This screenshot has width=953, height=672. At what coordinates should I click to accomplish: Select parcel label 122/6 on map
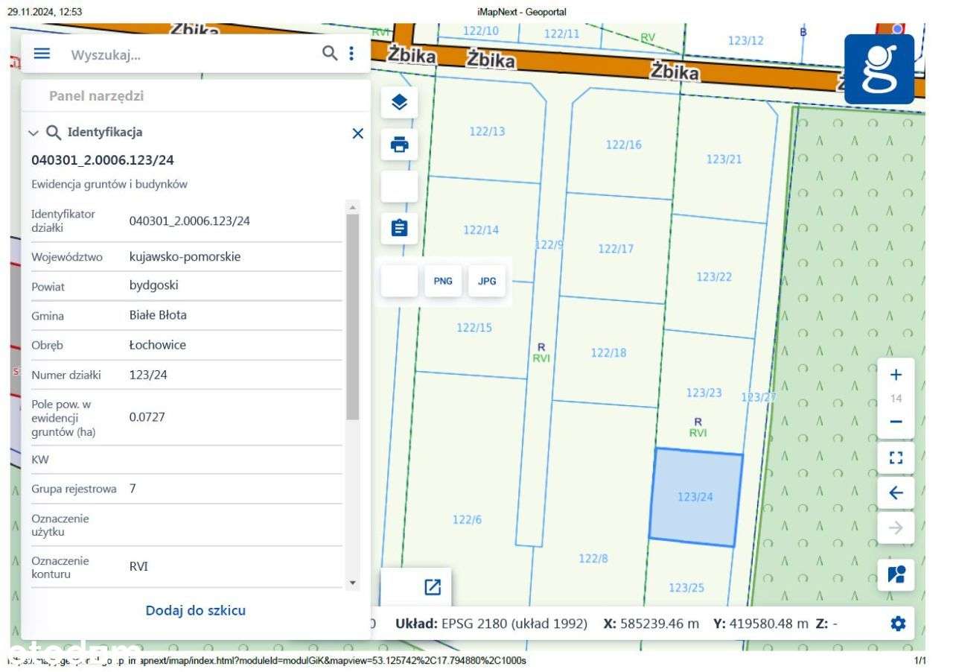click(467, 519)
